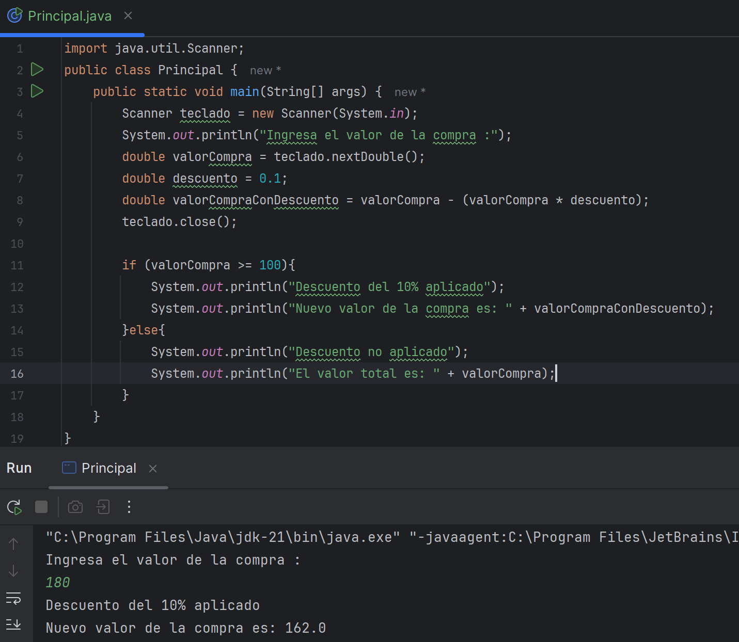Click the string "El valor total es: " on line 16
739x642 pixels.
364,373
